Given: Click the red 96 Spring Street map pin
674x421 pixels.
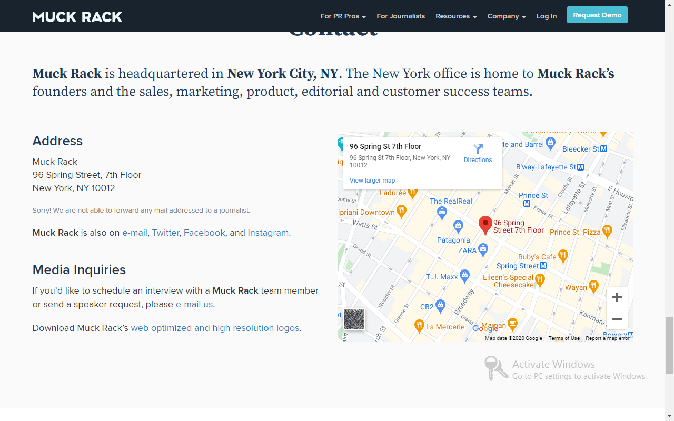Looking at the screenshot, I should coord(485,225).
